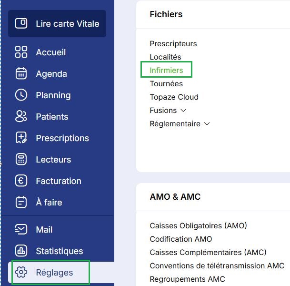This screenshot has width=290, height=286.
Task: Expand the Réglementaire submenu chevron
Action: [207, 123]
